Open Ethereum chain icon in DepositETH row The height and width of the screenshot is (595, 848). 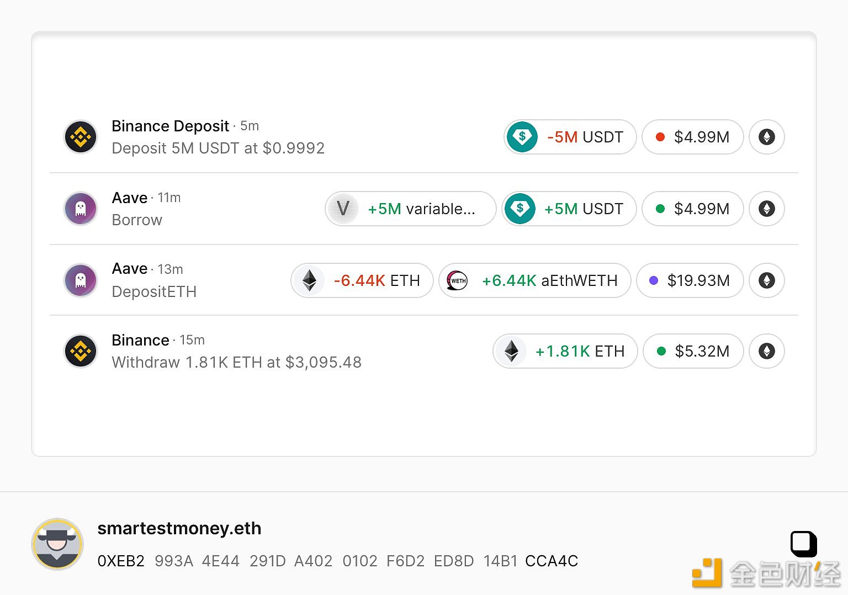767,280
